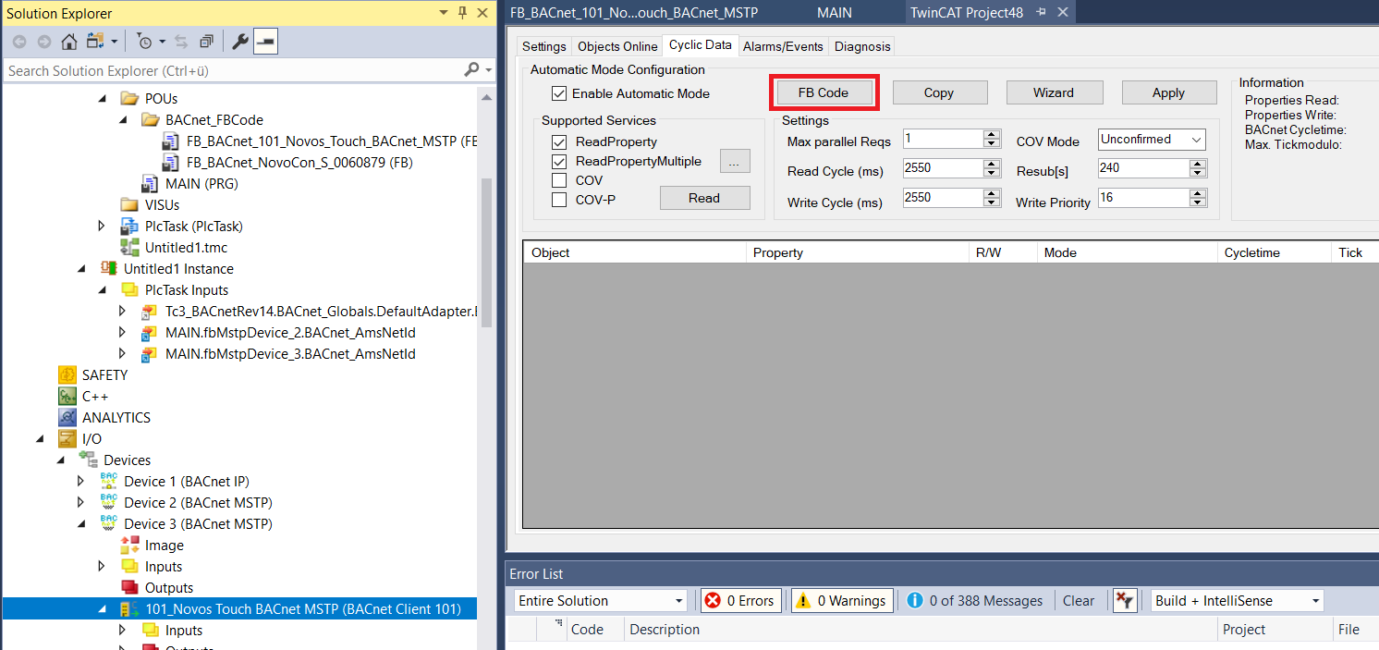Click the Resub[s] value field
This screenshot has width=1379, height=650.
click(x=1144, y=168)
